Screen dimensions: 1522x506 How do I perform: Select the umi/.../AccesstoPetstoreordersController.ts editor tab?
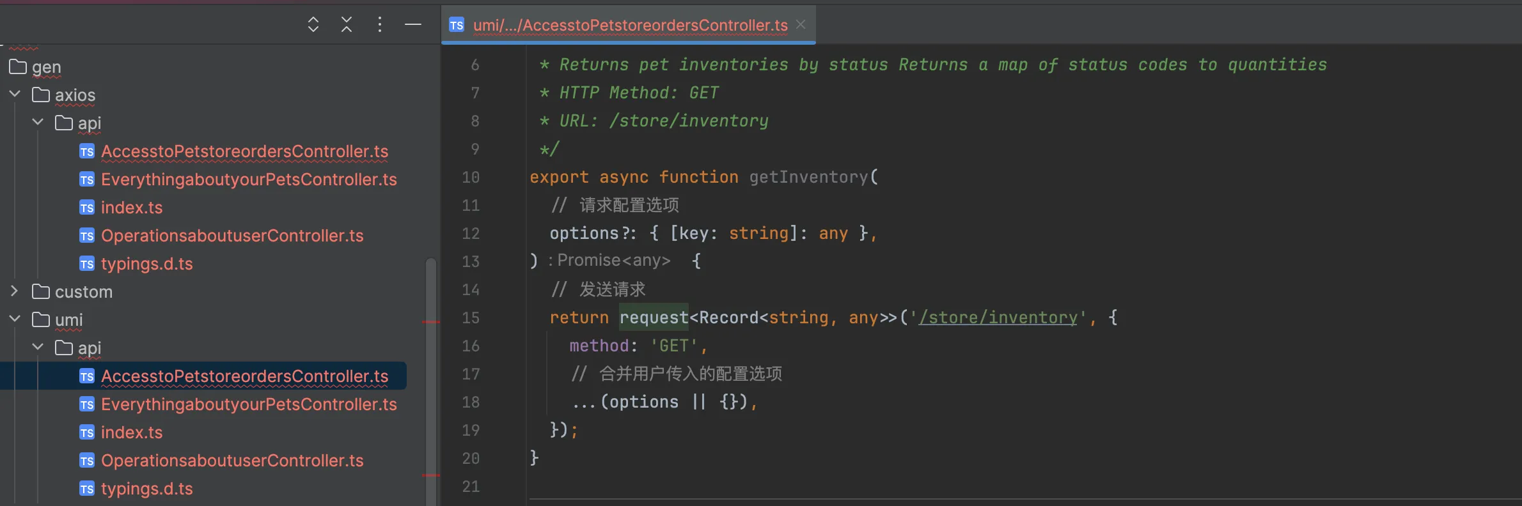tap(630, 25)
